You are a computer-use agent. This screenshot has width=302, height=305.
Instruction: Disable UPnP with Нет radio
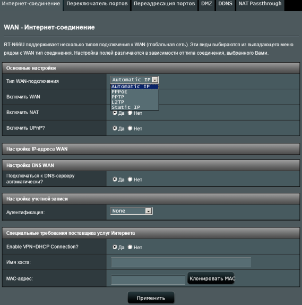pyautogui.click(x=130, y=129)
